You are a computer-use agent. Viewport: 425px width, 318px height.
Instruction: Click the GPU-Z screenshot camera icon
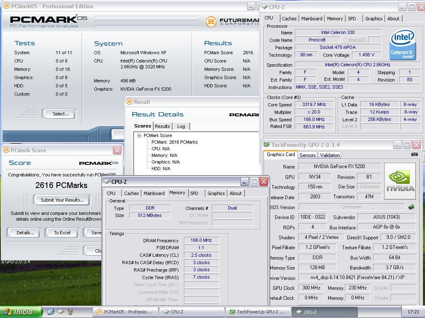pos(414,154)
